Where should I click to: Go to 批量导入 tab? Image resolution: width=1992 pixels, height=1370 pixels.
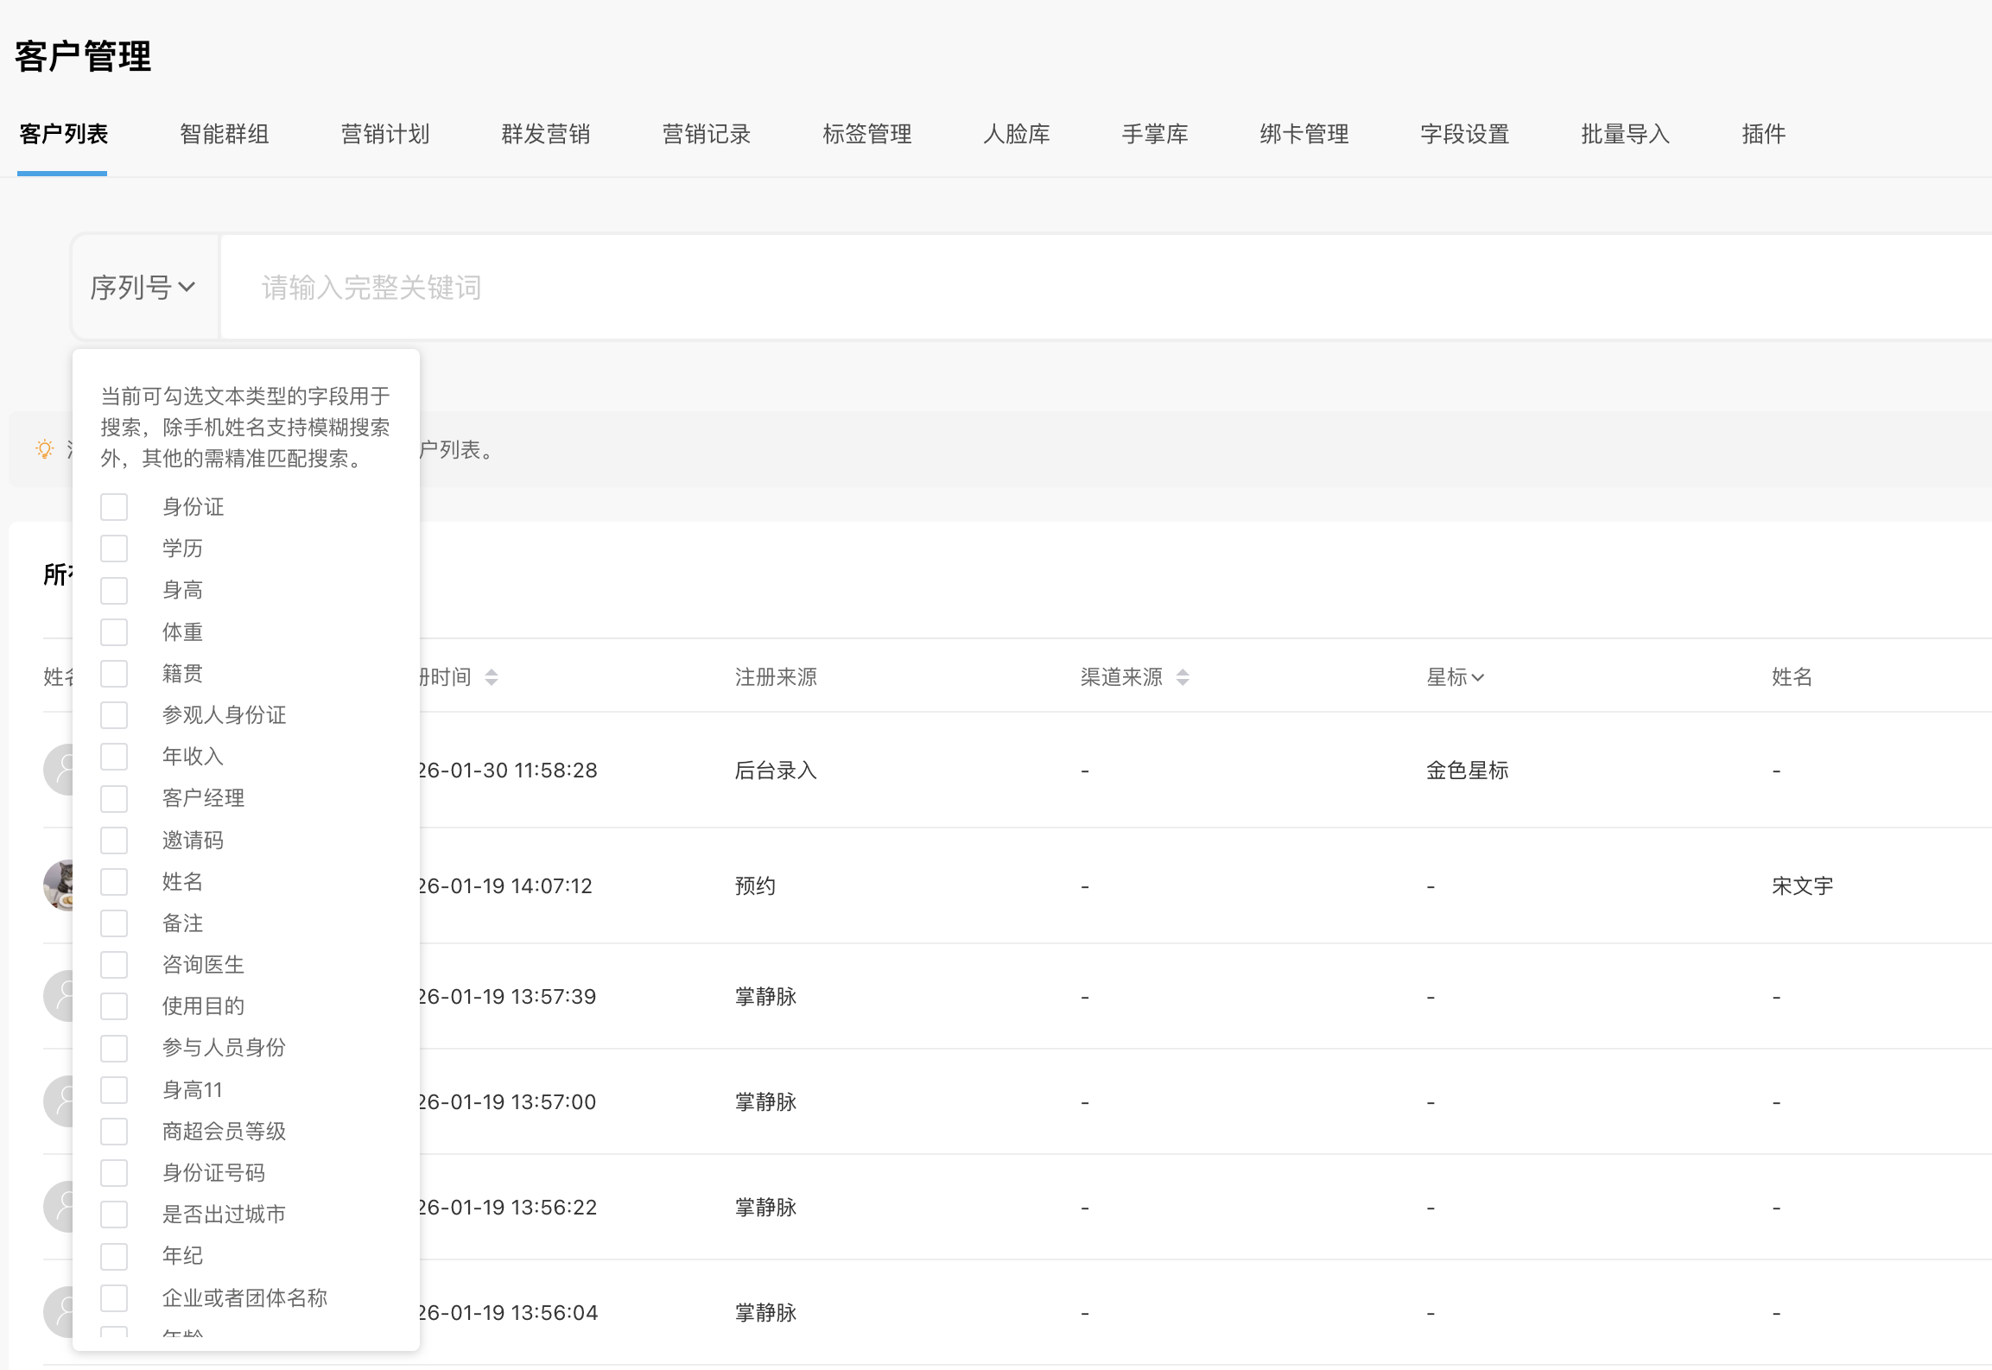pyautogui.click(x=1625, y=134)
